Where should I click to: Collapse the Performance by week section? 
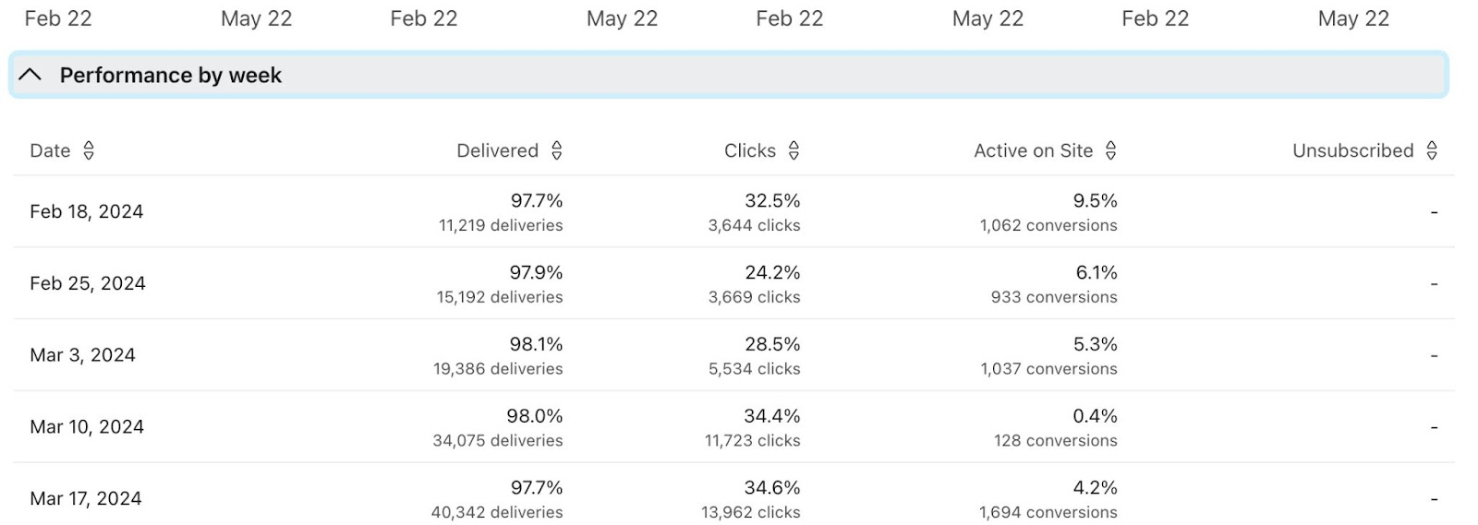(30, 75)
